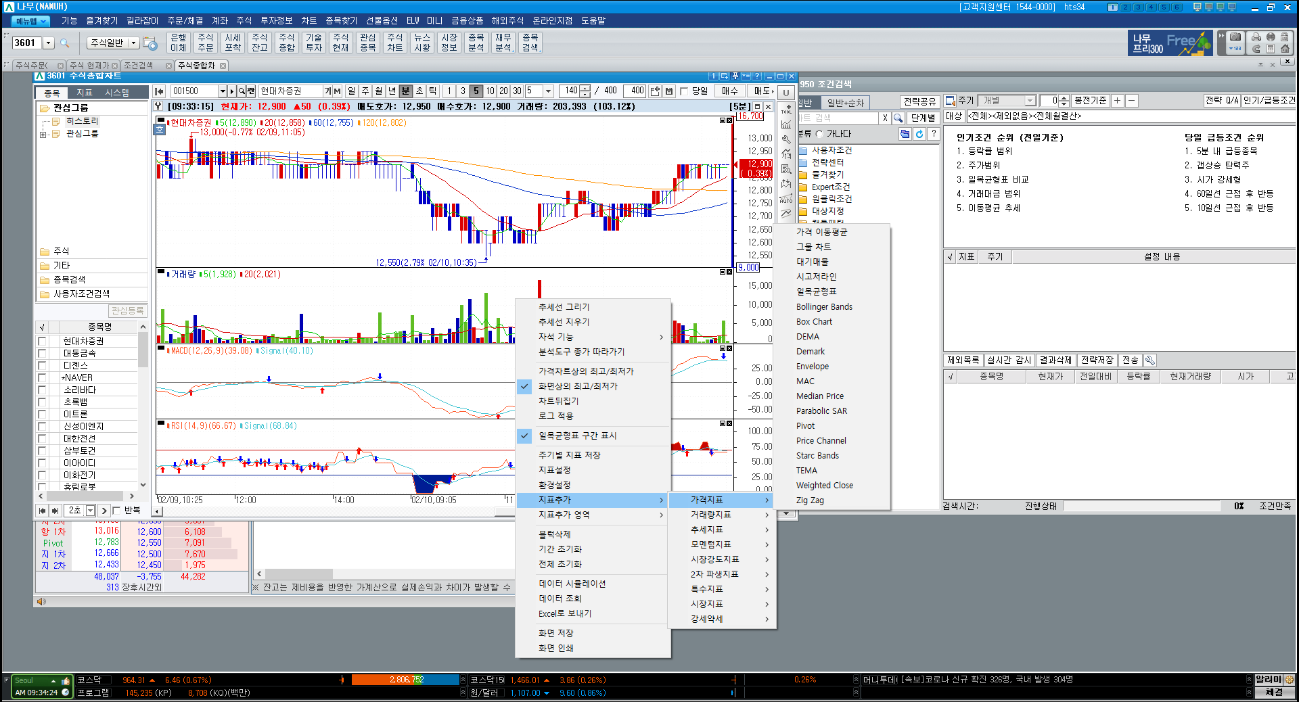Viewport: 1299px width, 702px height.
Task: Open the stock code 001500 dropdown
Action: point(223,91)
